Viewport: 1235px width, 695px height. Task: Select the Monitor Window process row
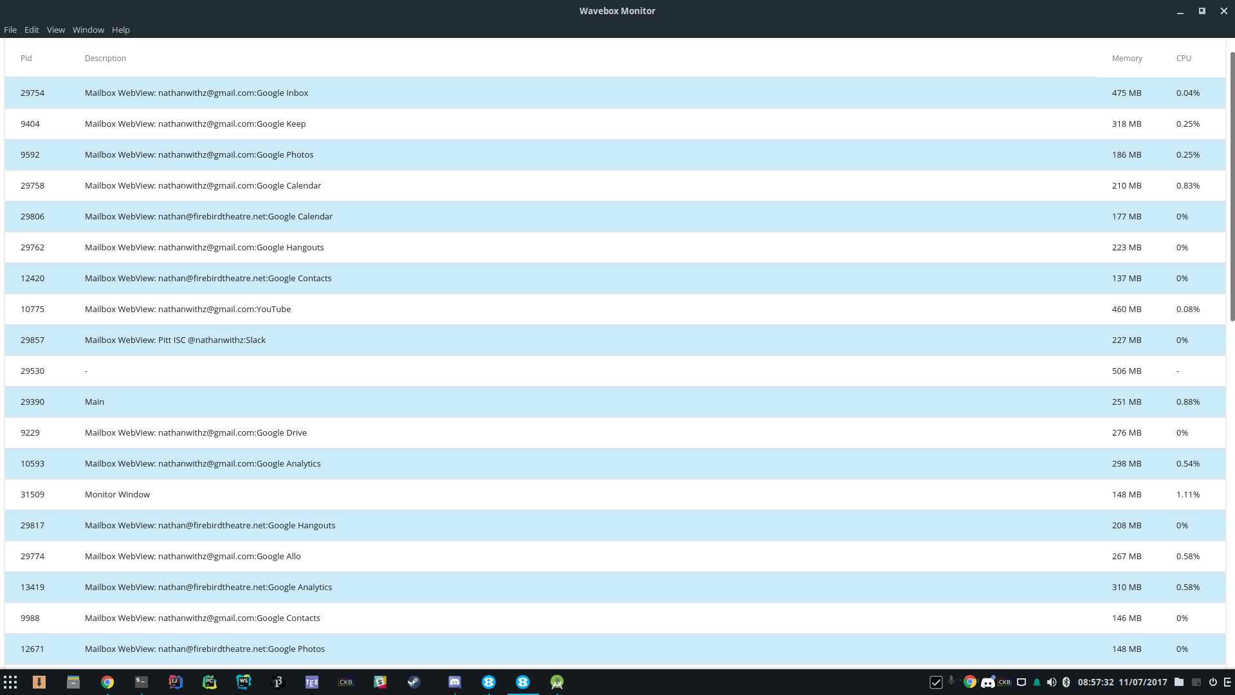386,494
